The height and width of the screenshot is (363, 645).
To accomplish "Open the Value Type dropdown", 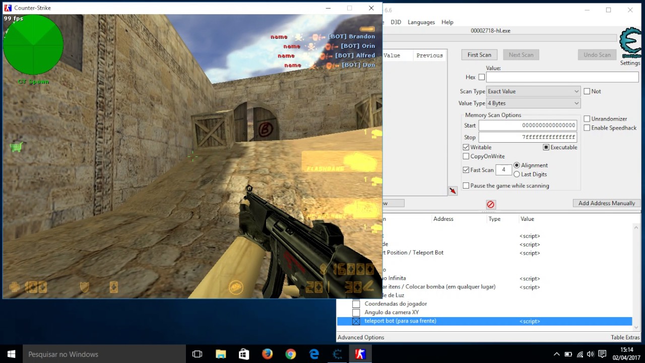I will point(533,103).
